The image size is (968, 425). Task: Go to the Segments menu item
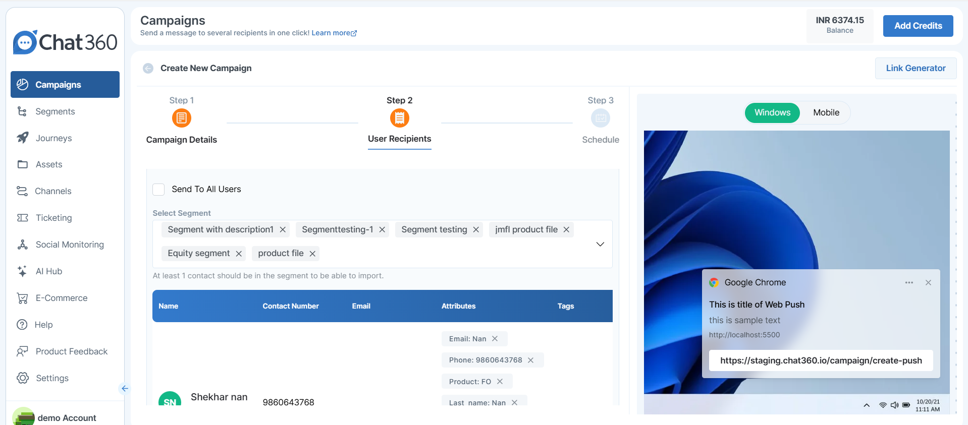[x=55, y=111]
